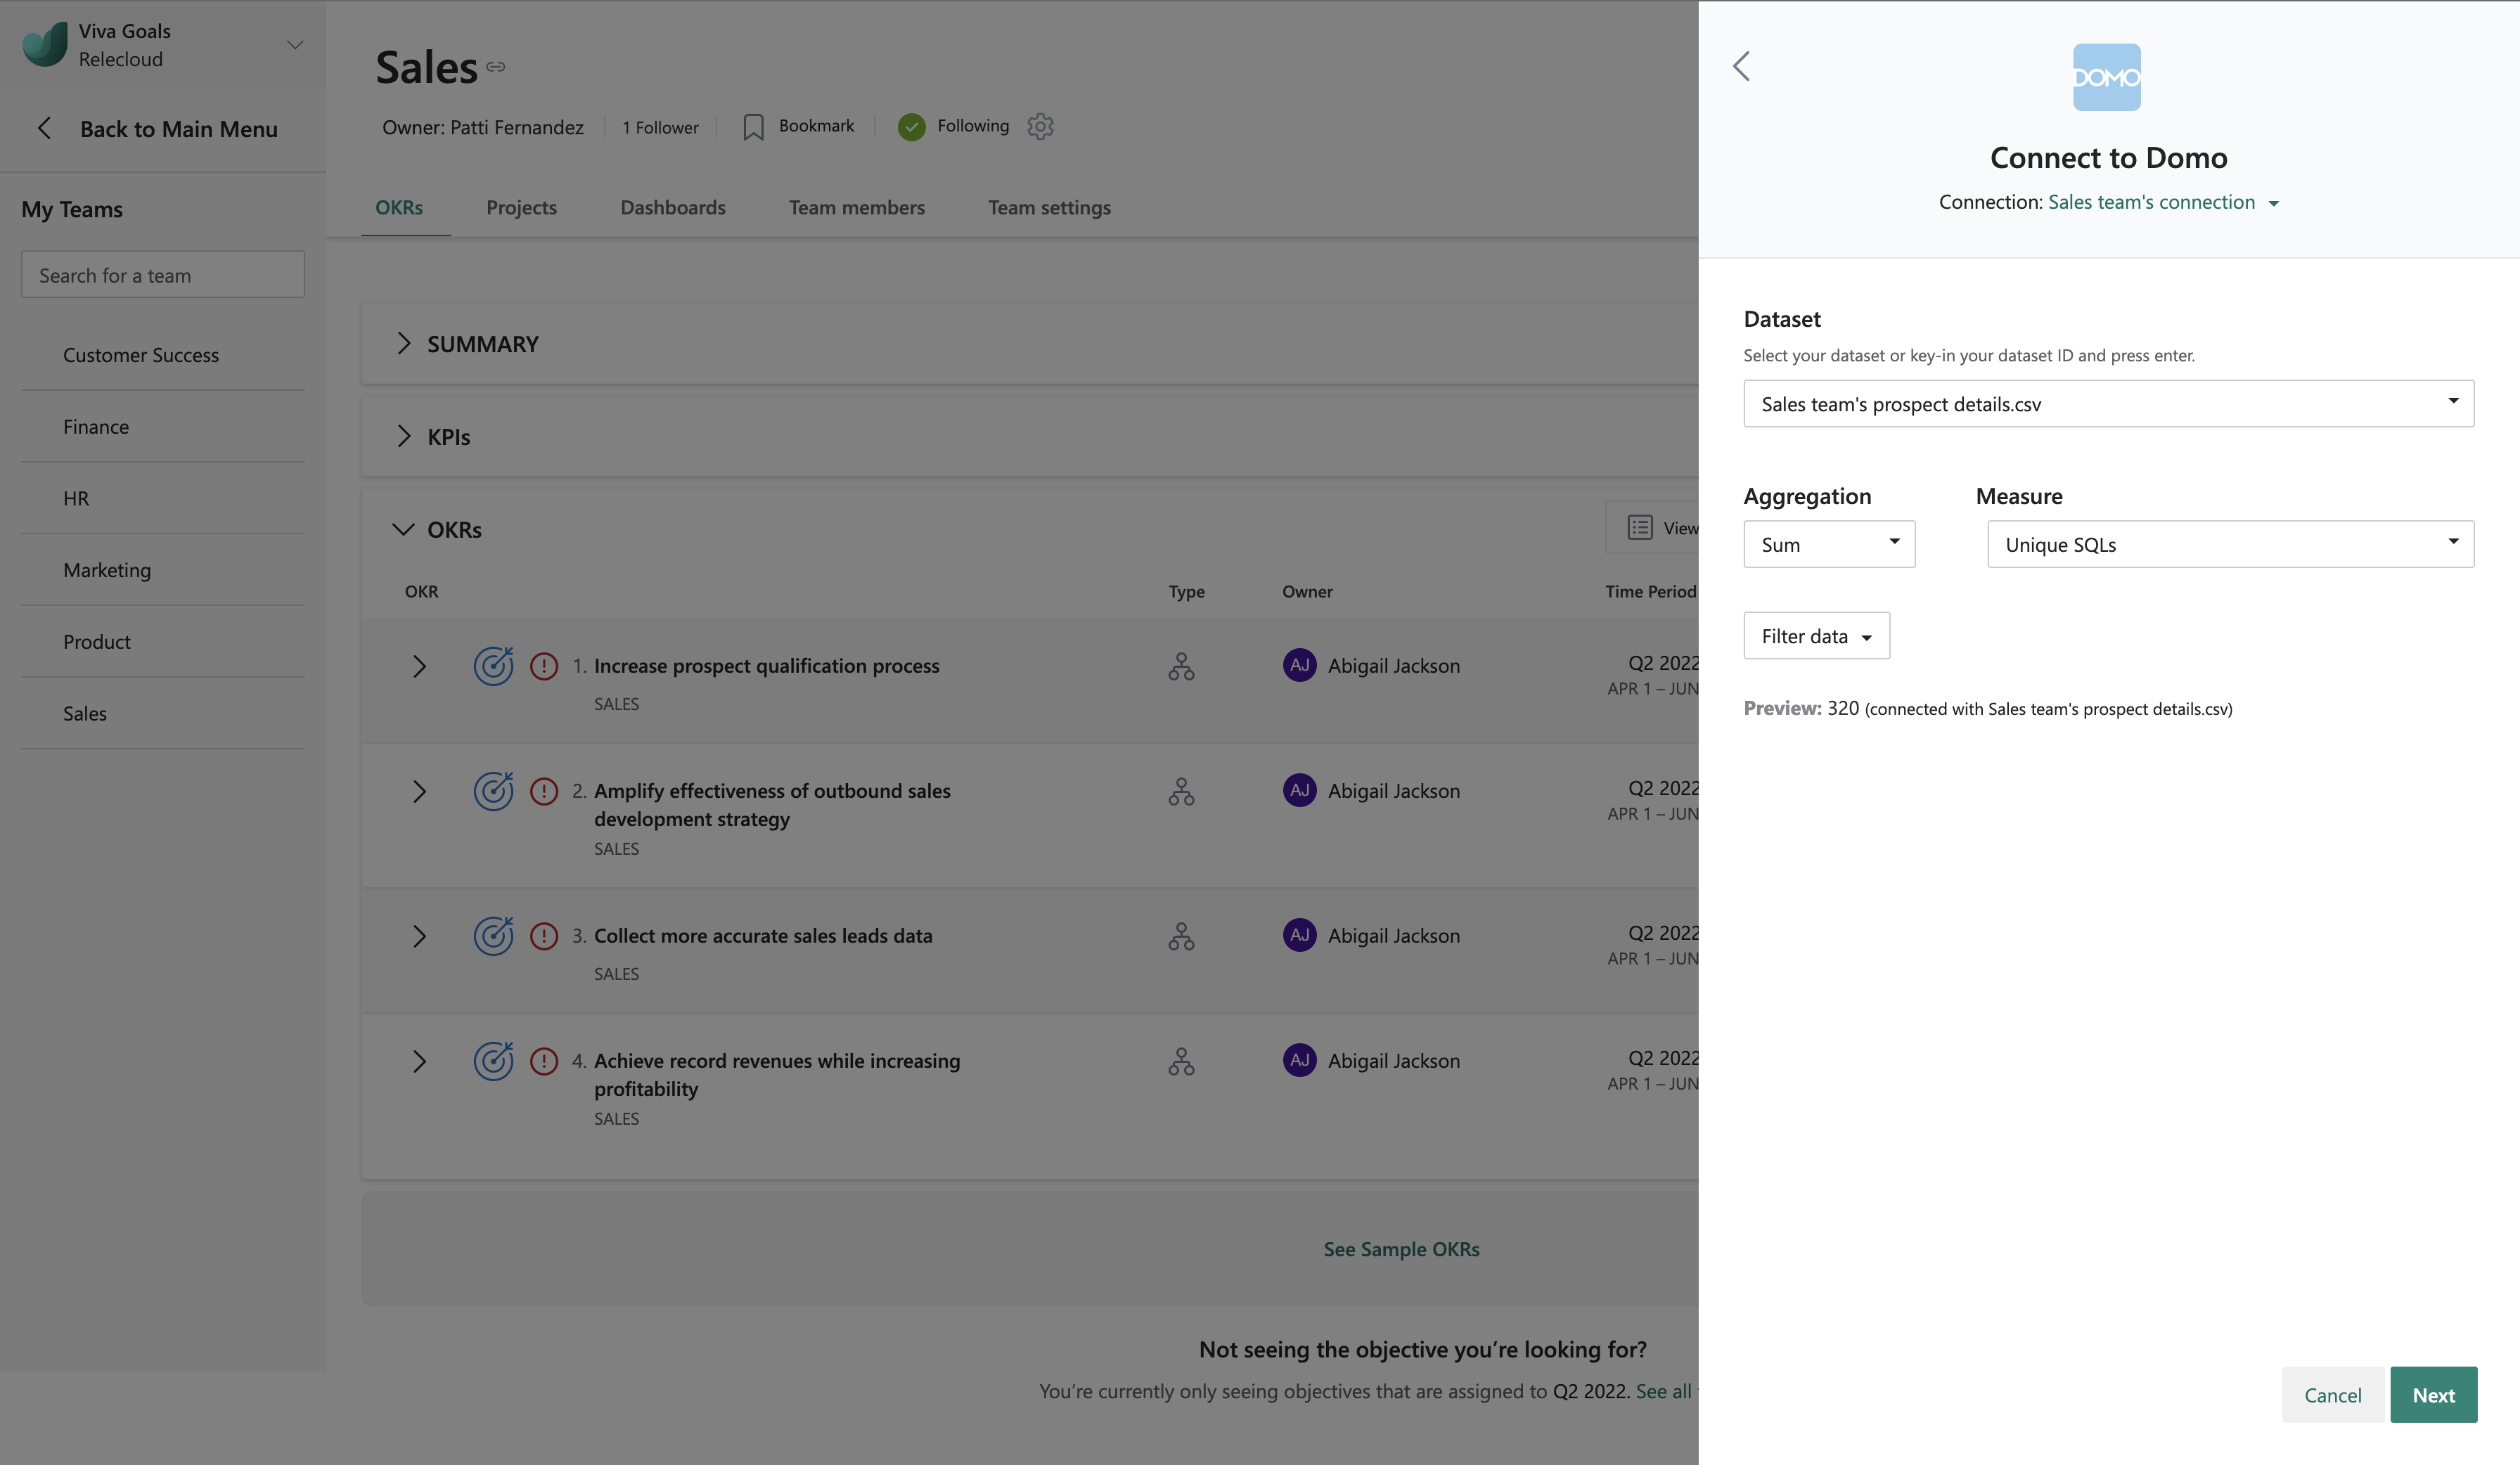Click the Next button
The image size is (2520, 1465).
coord(2432,1395)
